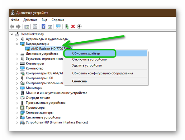Click the Properties sheet toolbar icon

(x=35, y=26)
